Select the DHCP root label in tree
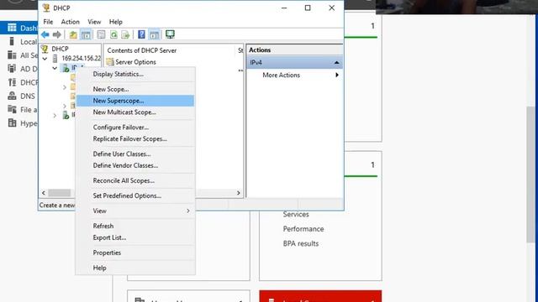 coord(60,49)
